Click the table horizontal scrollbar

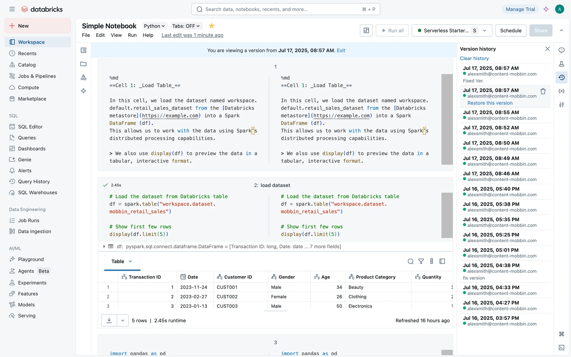click(x=275, y=311)
